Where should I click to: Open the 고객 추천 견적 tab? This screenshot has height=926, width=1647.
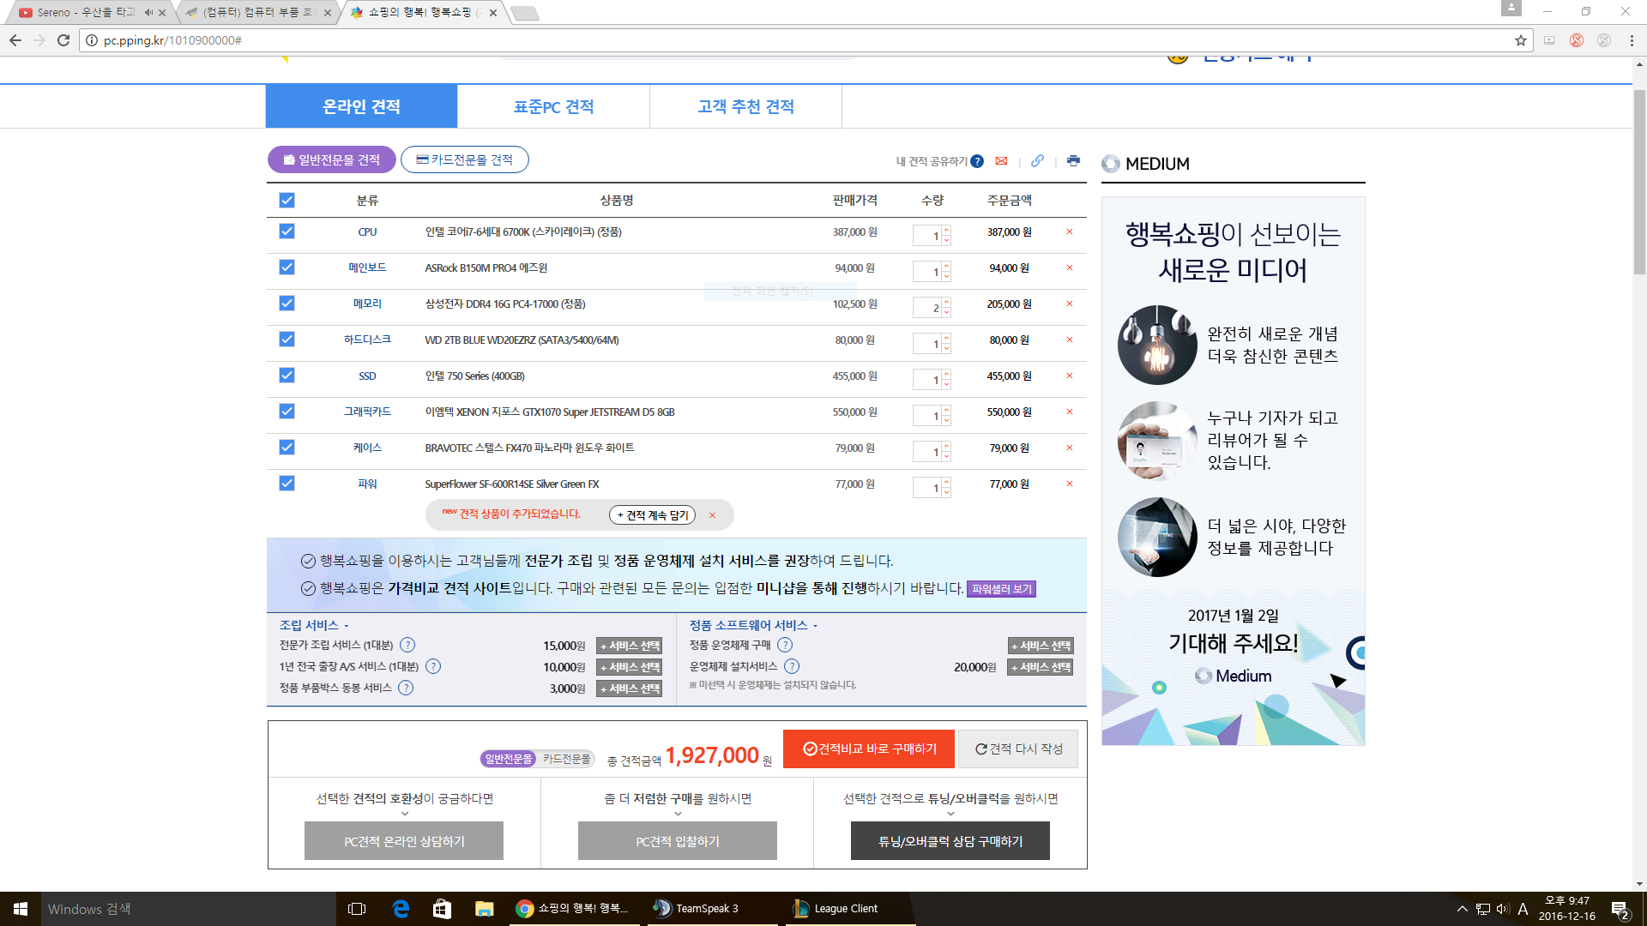[x=745, y=106]
